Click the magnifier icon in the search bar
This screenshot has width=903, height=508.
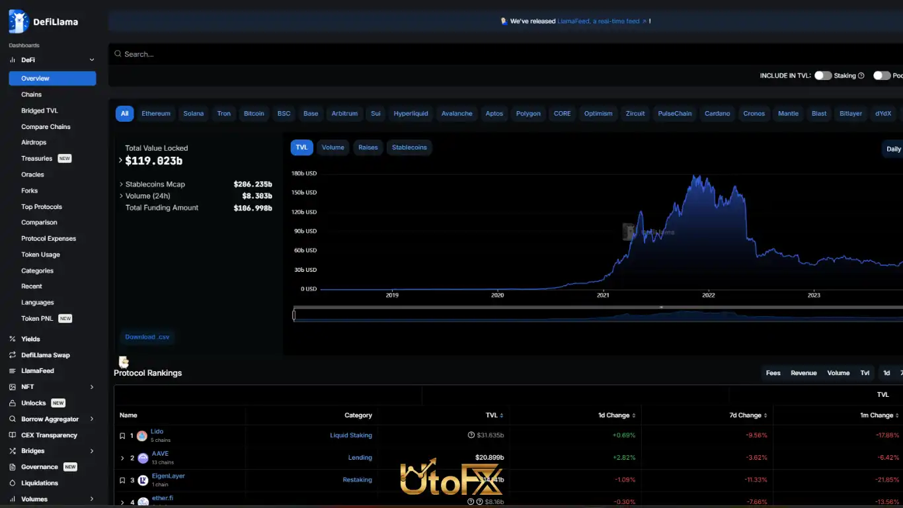(118, 54)
